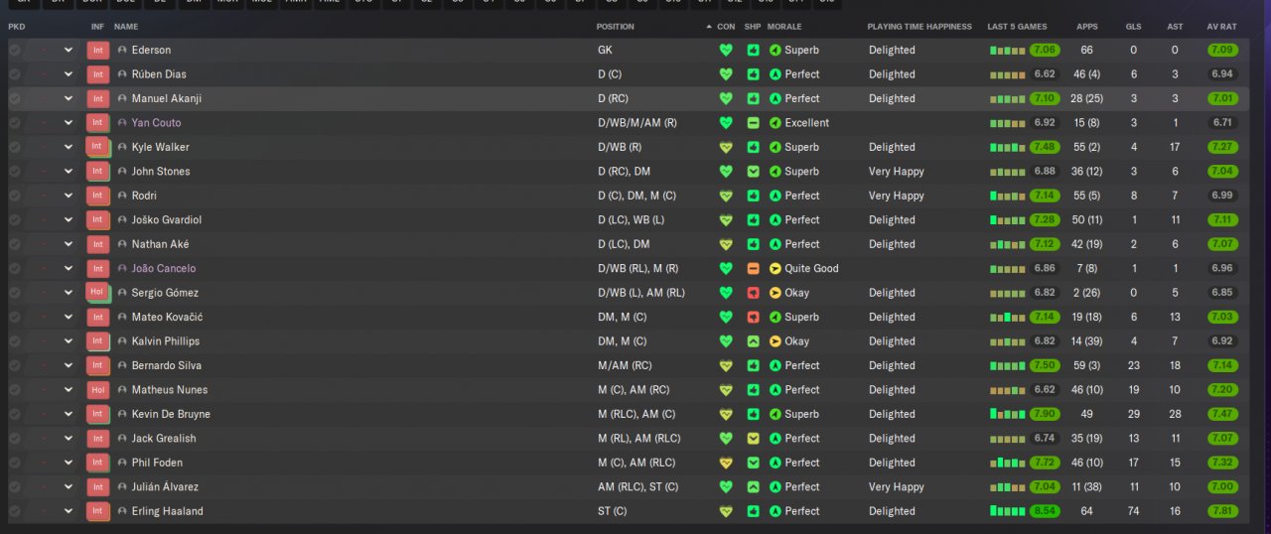Click Ederson's Int info badge
Screen dimensions: 1271x534
pyautogui.click(x=97, y=50)
